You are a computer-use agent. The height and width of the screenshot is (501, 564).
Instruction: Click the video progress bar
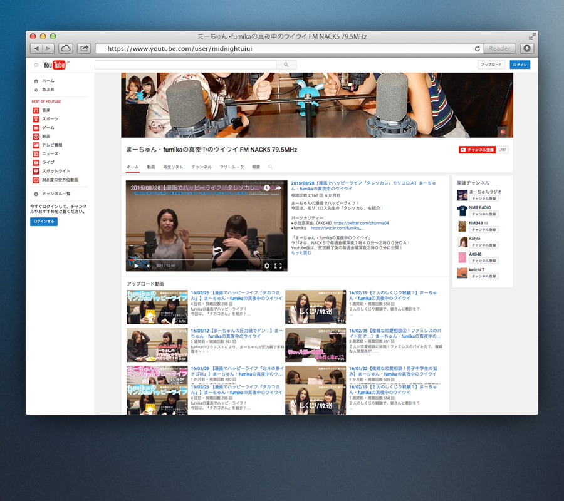coord(207,259)
